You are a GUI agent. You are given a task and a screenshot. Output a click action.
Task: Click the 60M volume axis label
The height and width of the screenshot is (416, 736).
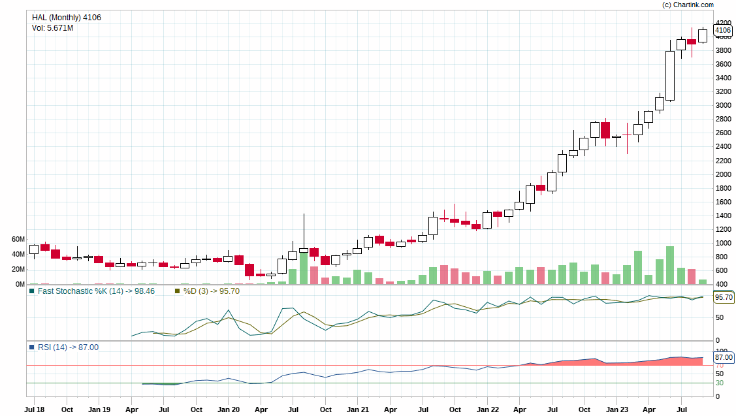coord(18,240)
